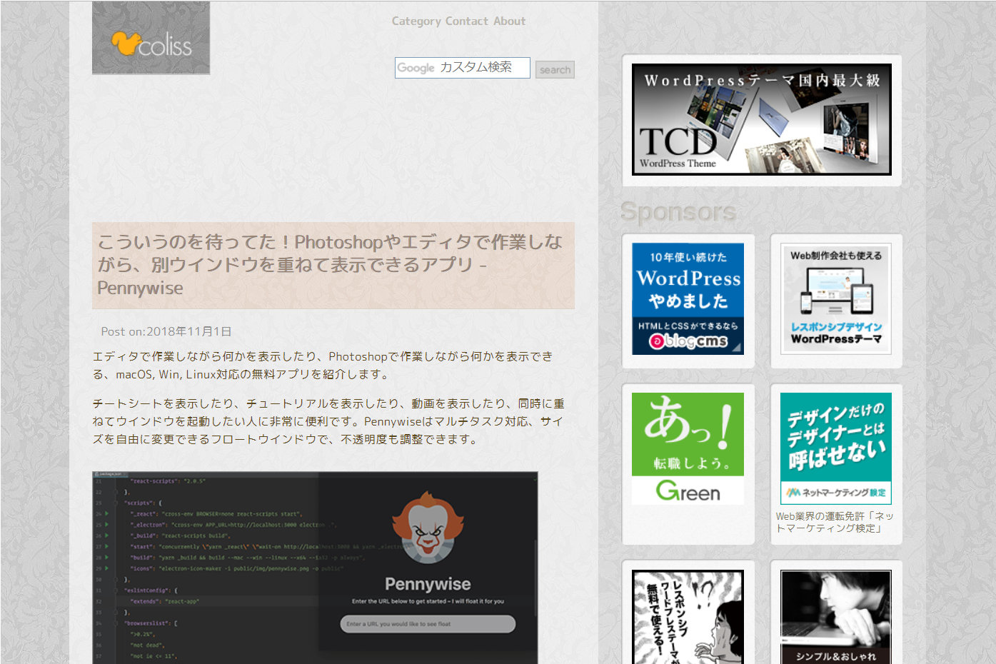Open the Category menu

coord(416,21)
